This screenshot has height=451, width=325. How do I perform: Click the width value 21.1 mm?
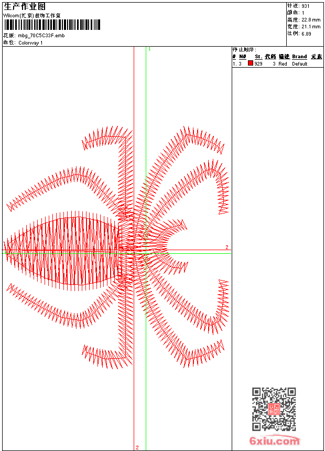click(x=311, y=27)
